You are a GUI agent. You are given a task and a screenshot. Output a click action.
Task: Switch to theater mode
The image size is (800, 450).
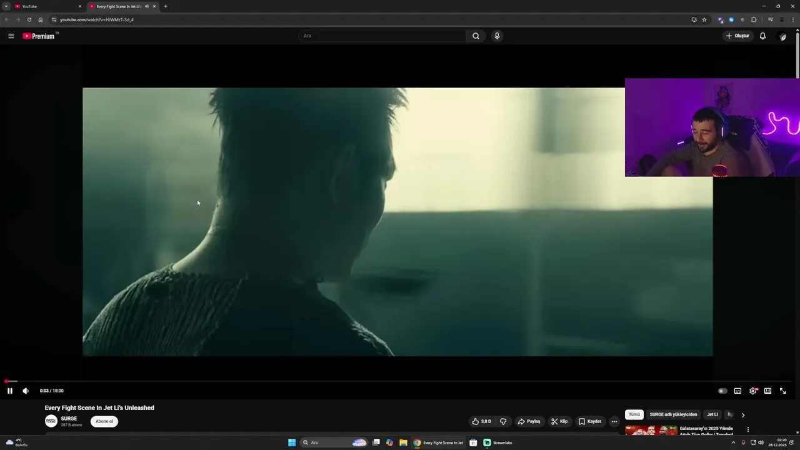pyautogui.click(x=767, y=391)
